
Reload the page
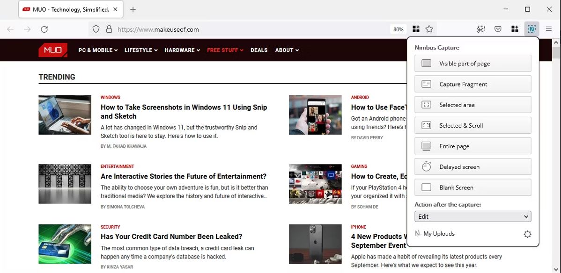click(x=44, y=29)
